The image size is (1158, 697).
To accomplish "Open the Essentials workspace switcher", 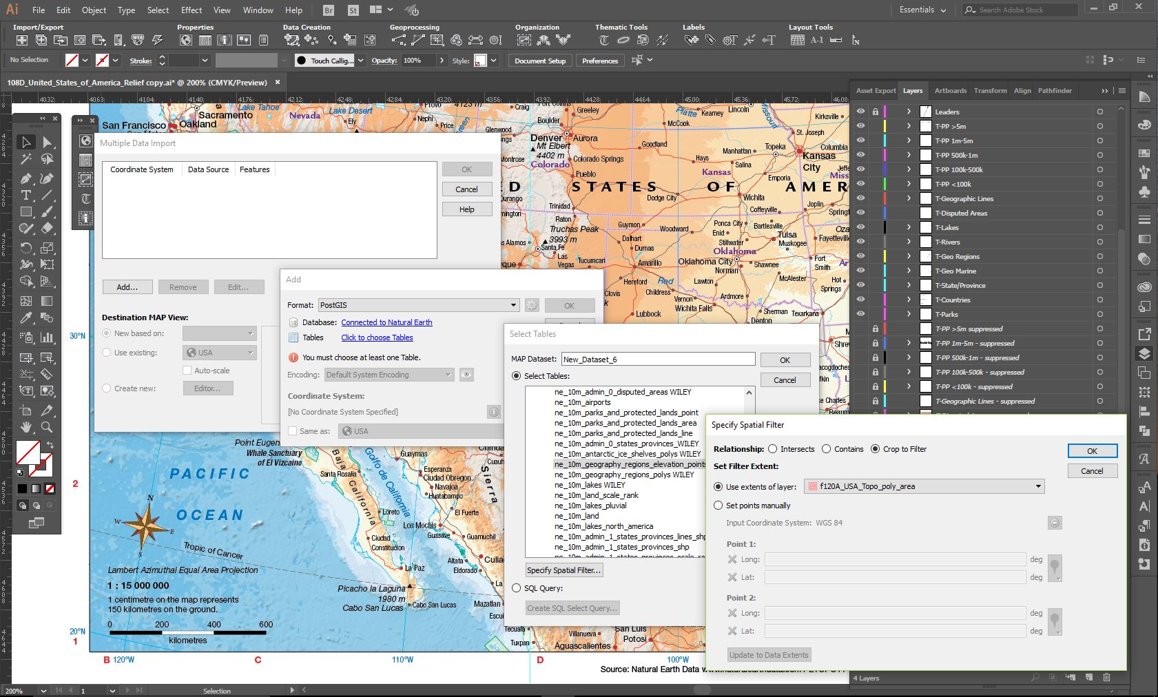I will [922, 10].
